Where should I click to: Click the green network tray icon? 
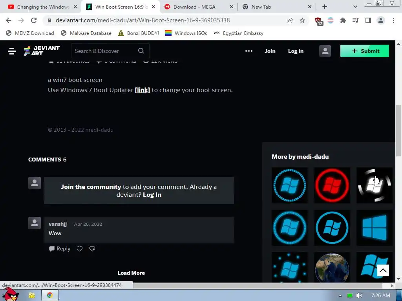[349, 296]
